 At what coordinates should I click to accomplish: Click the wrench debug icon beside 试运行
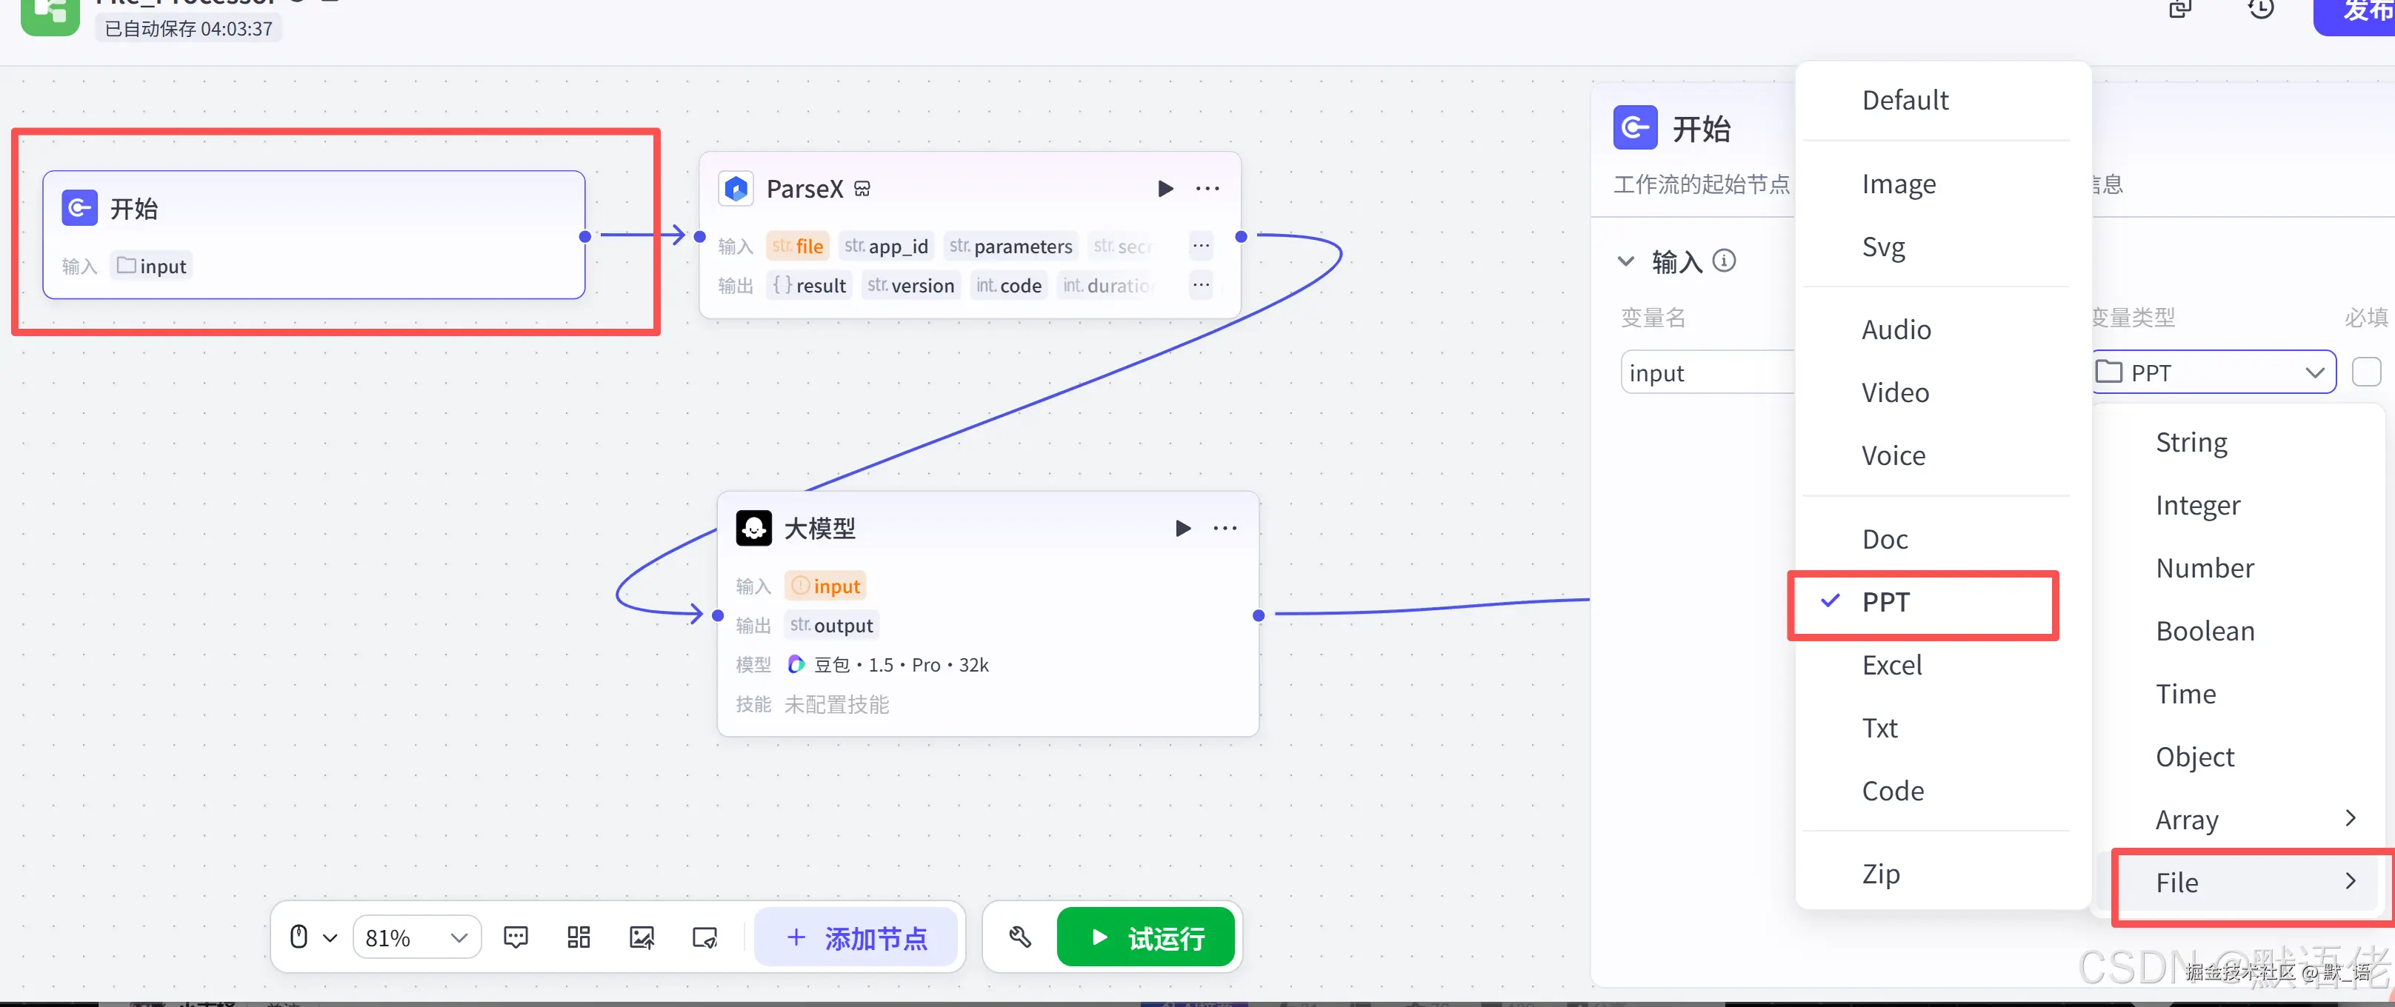point(1020,937)
